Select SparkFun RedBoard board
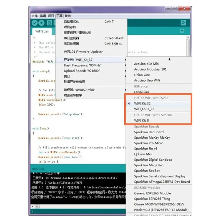The height and width of the screenshot is (224, 224). tap(159, 132)
